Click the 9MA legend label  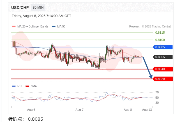pos(34,86)
